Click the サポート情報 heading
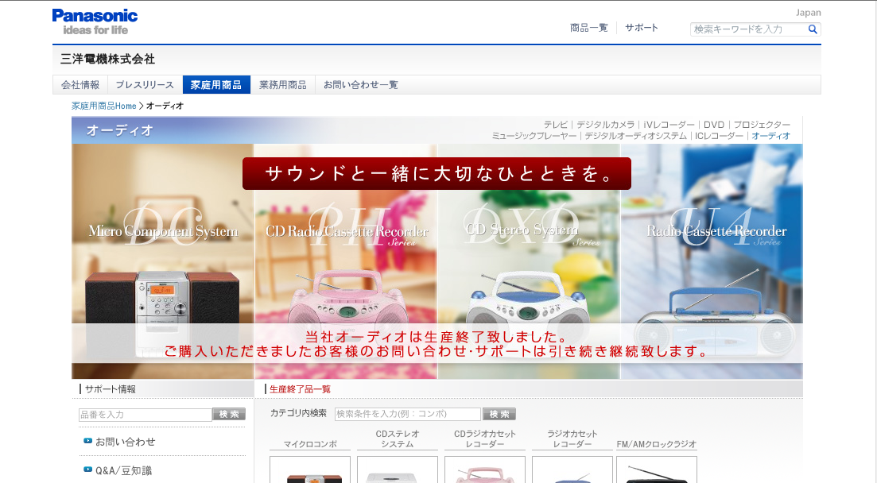The height and width of the screenshot is (483, 877). pos(111,389)
